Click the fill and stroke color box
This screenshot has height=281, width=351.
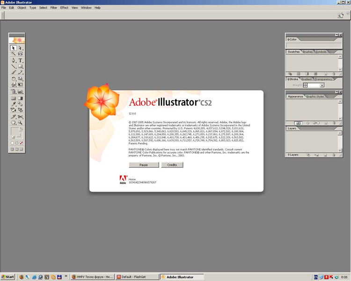pos(15,133)
